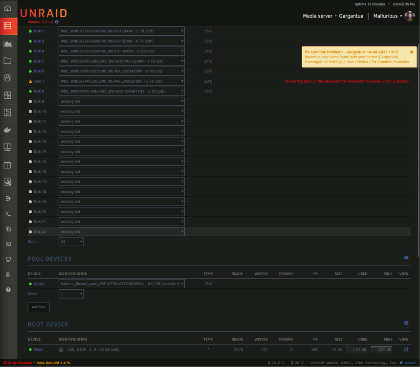420x367 pixels.
Task: Open the Terminal prompt icon in sidebar
Action: (8, 214)
